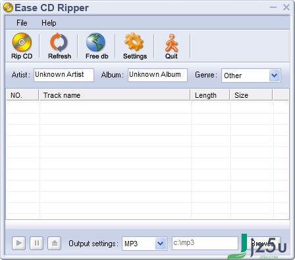Viewport: 295px width, 260px height.
Task: Minimize the Ease CD Ripper window
Action: pyautogui.click(x=273, y=7)
